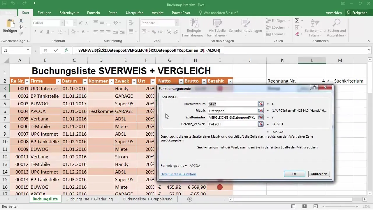The height and width of the screenshot is (210, 373).
Task: Click the fill color bucket icon
Action: (x=73, y=32)
